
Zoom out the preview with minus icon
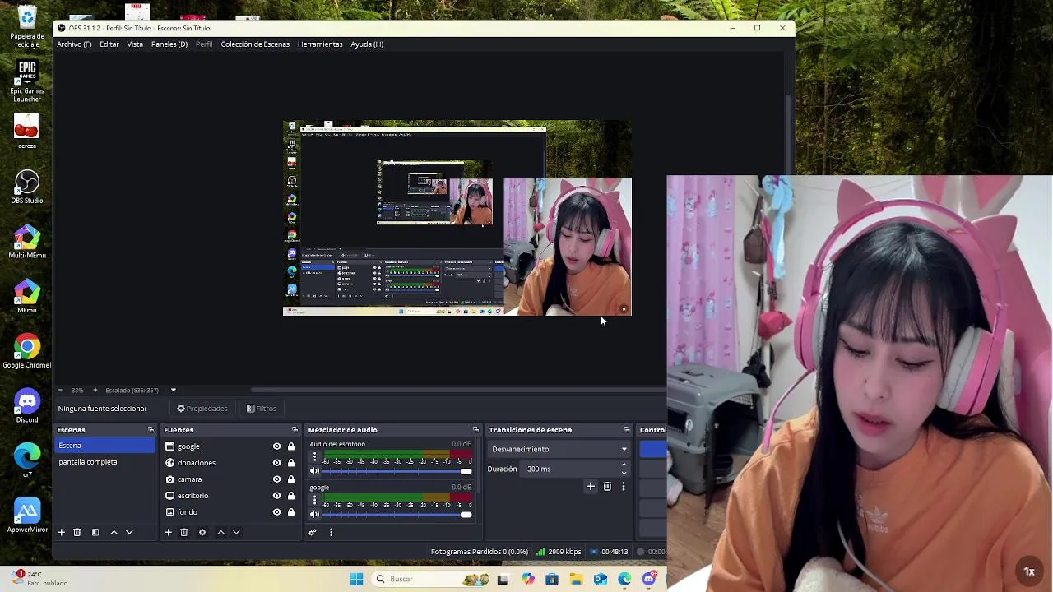tap(60, 390)
